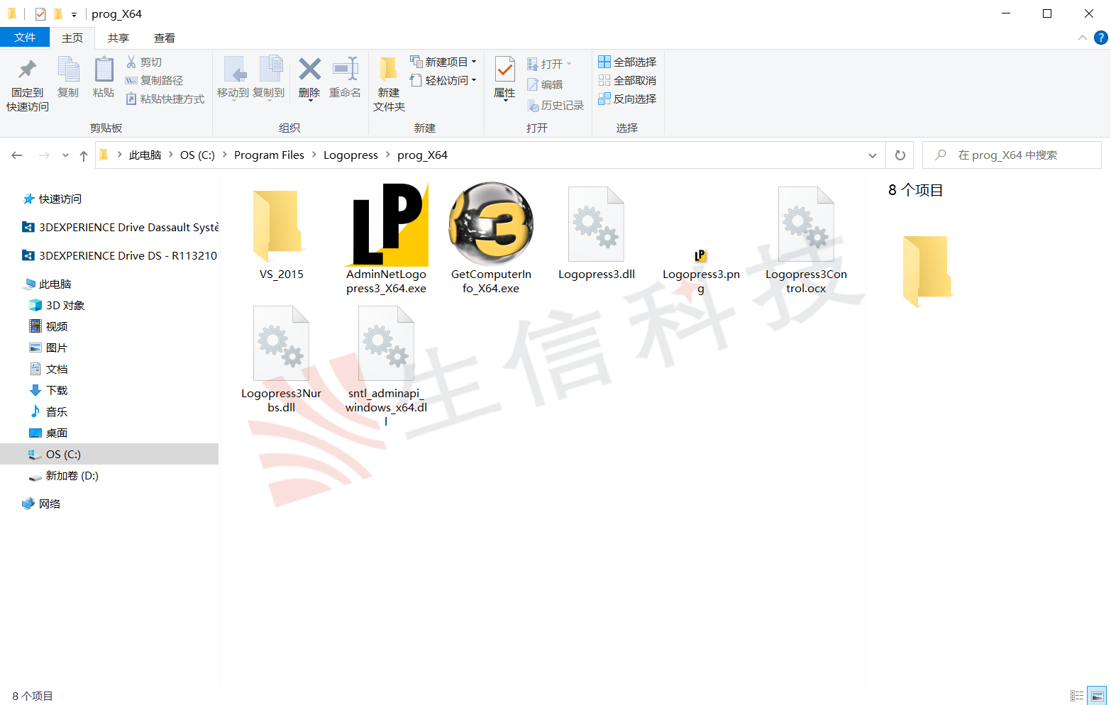Click Logopress in the address bar
The width and height of the screenshot is (1111, 705).
click(350, 155)
